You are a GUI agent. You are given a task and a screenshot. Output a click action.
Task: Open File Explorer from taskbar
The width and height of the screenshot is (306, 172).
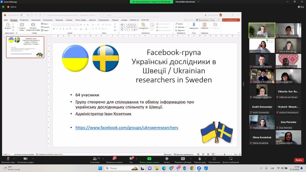[x=157, y=168]
